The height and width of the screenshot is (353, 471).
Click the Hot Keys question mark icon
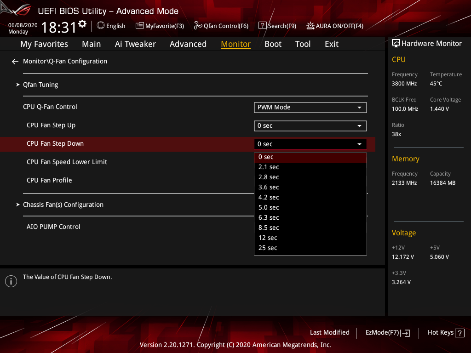[x=460, y=333]
